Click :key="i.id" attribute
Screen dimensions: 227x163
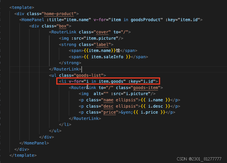click(142, 81)
